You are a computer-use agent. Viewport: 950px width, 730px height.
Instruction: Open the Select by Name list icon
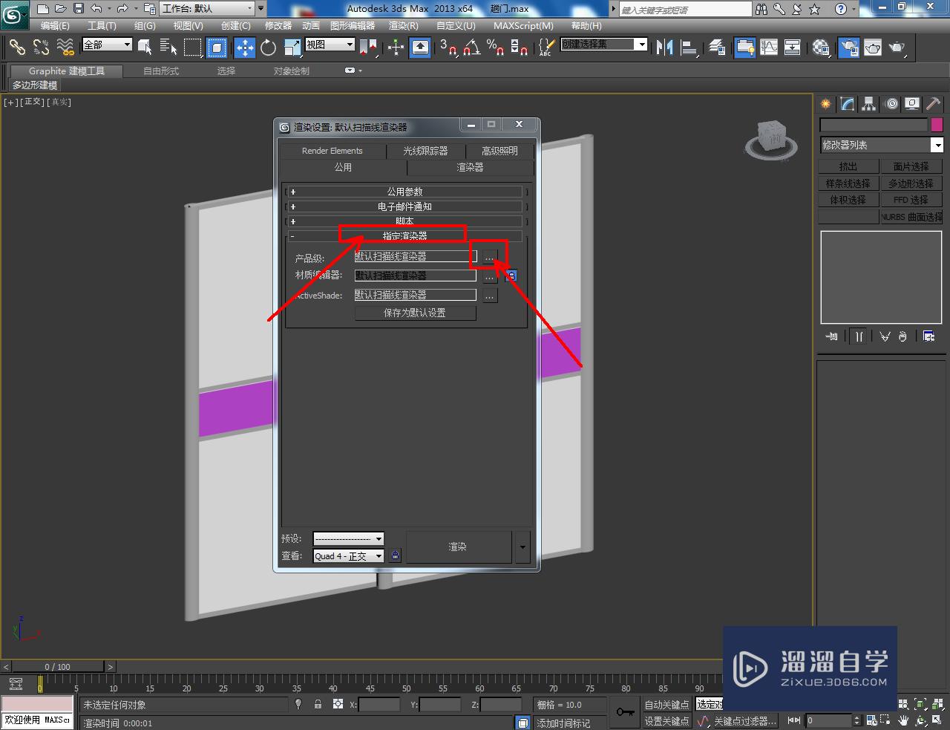tap(168, 48)
